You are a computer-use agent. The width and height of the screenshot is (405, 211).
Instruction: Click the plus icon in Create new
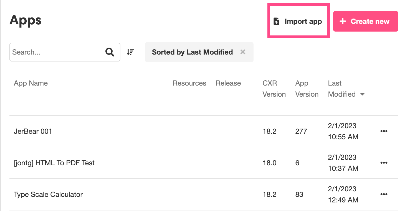coord(343,21)
